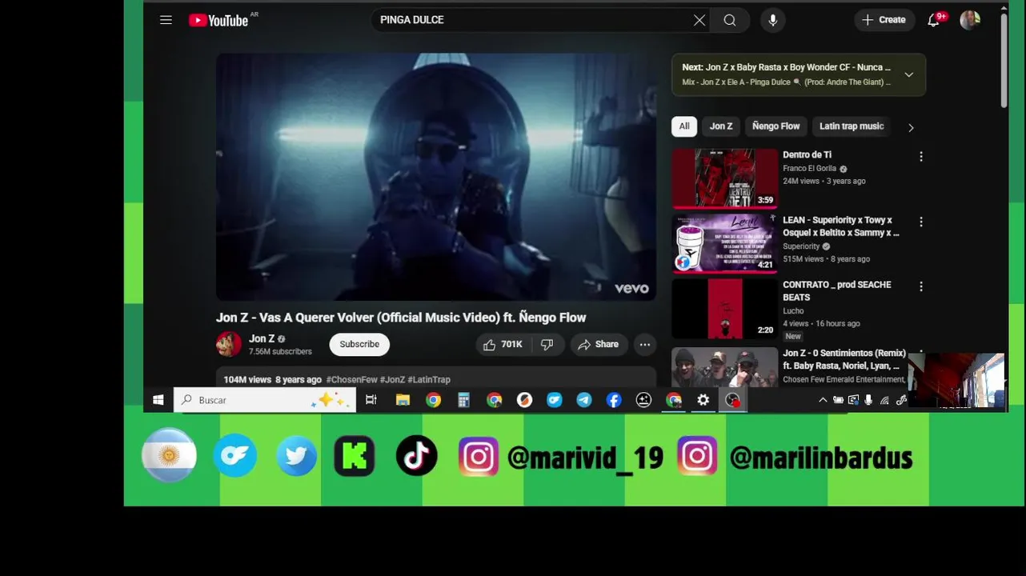Select the Jon Z filter chip
This screenshot has height=576, width=1026.
721,126
